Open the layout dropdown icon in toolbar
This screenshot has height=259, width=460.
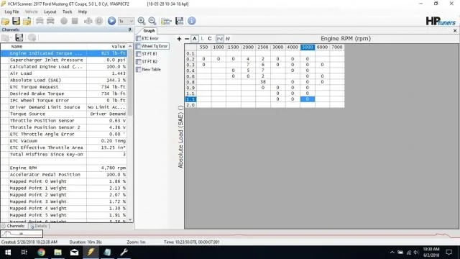click(166, 21)
